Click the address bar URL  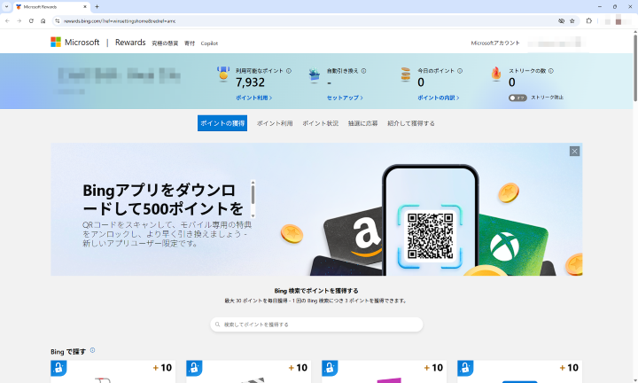point(120,20)
